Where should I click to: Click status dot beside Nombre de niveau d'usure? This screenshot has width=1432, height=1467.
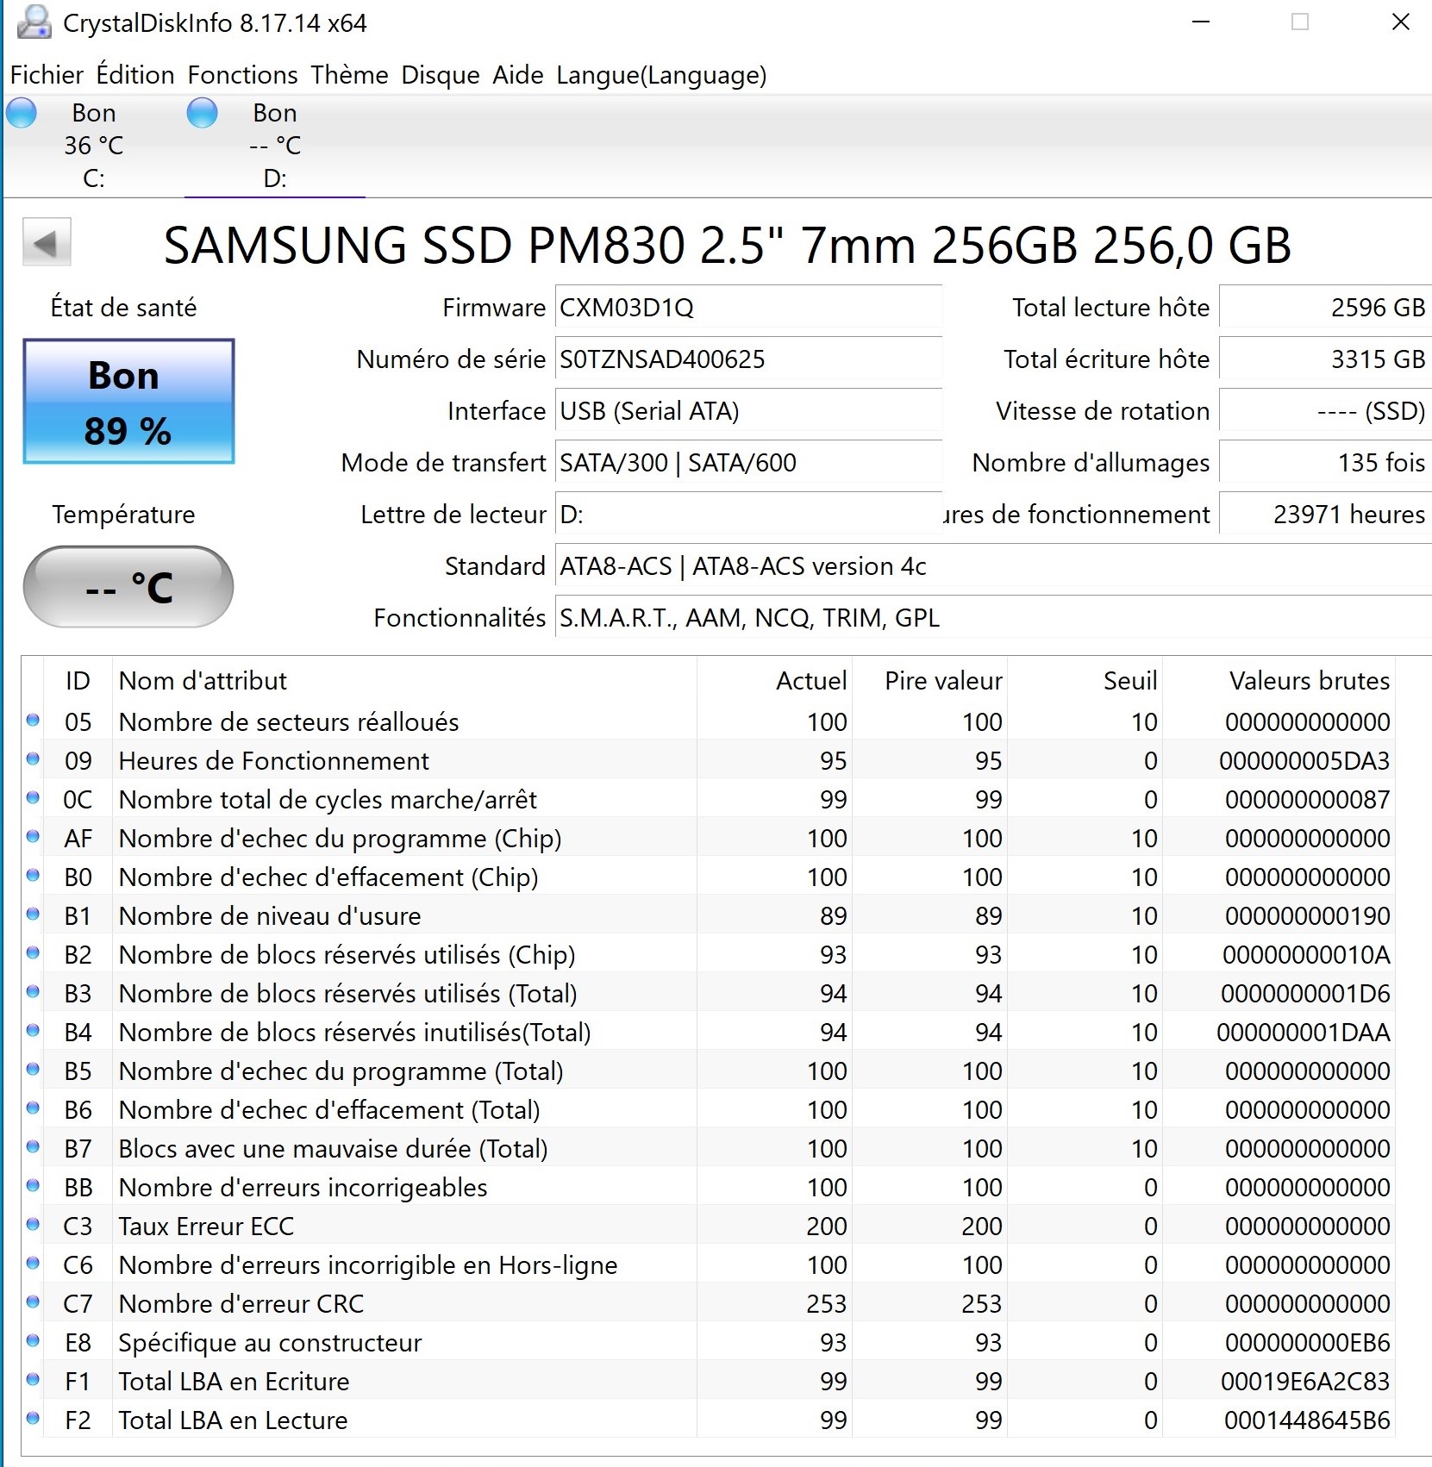point(34,915)
